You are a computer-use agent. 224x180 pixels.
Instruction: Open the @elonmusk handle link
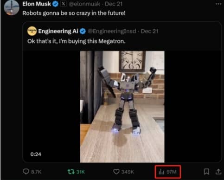84,4
